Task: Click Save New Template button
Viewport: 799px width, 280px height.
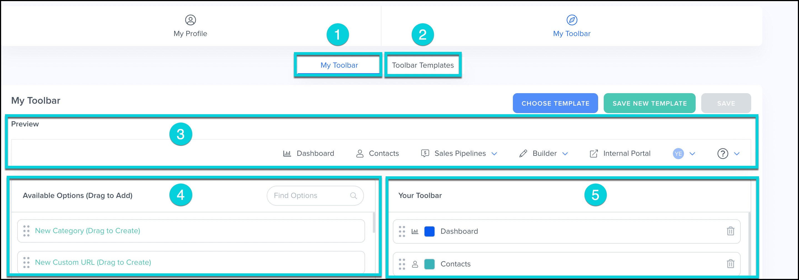Action: tap(649, 103)
